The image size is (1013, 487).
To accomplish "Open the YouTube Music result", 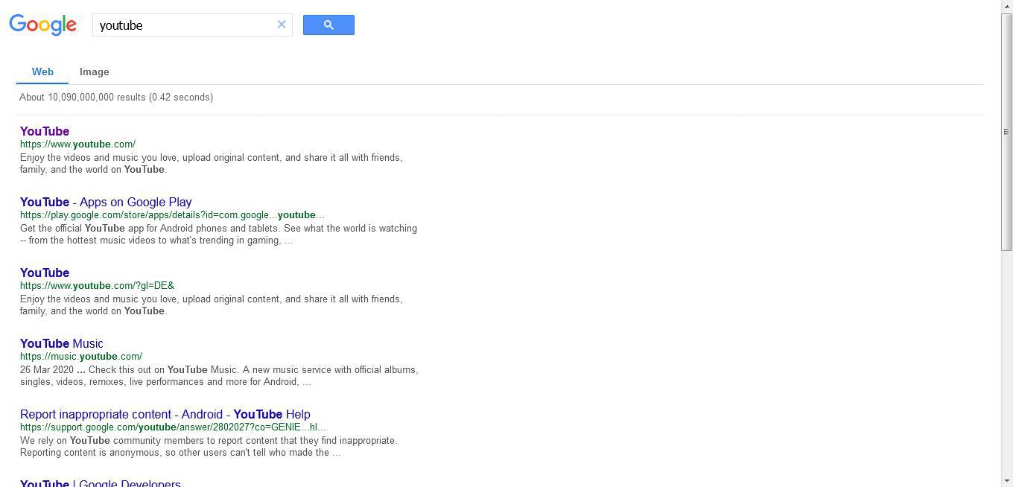I will click(61, 343).
